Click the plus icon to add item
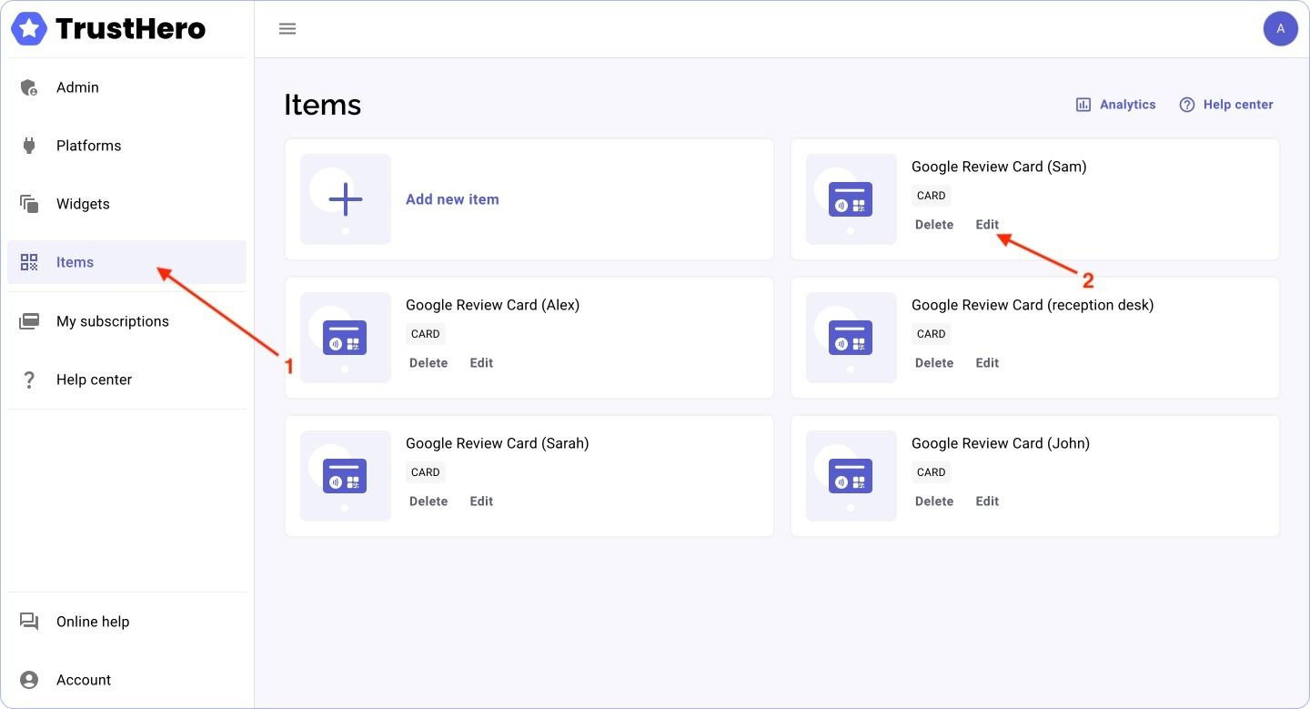 pyautogui.click(x=346, y=199)
